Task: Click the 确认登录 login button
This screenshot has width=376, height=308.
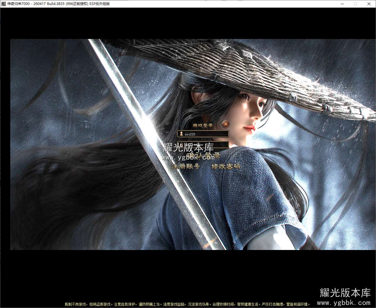Action: [x=203, y=156]
